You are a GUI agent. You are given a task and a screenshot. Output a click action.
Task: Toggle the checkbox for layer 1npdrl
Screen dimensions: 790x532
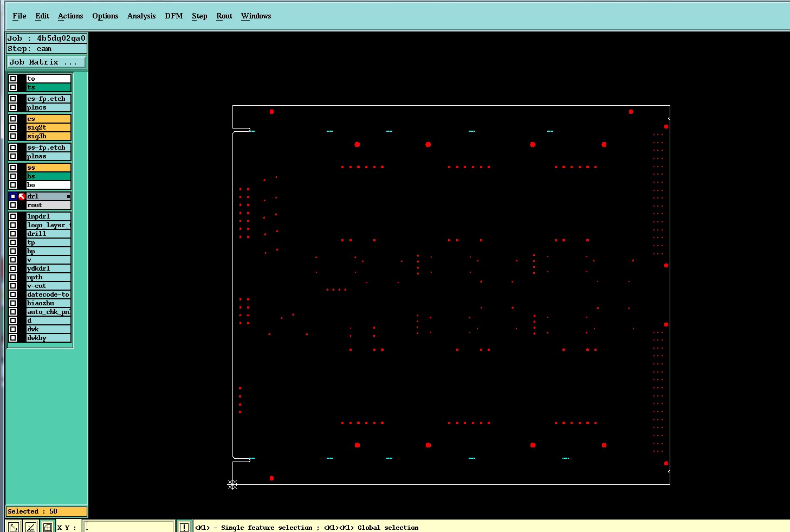pyautogui.click(x=13, y=216)
